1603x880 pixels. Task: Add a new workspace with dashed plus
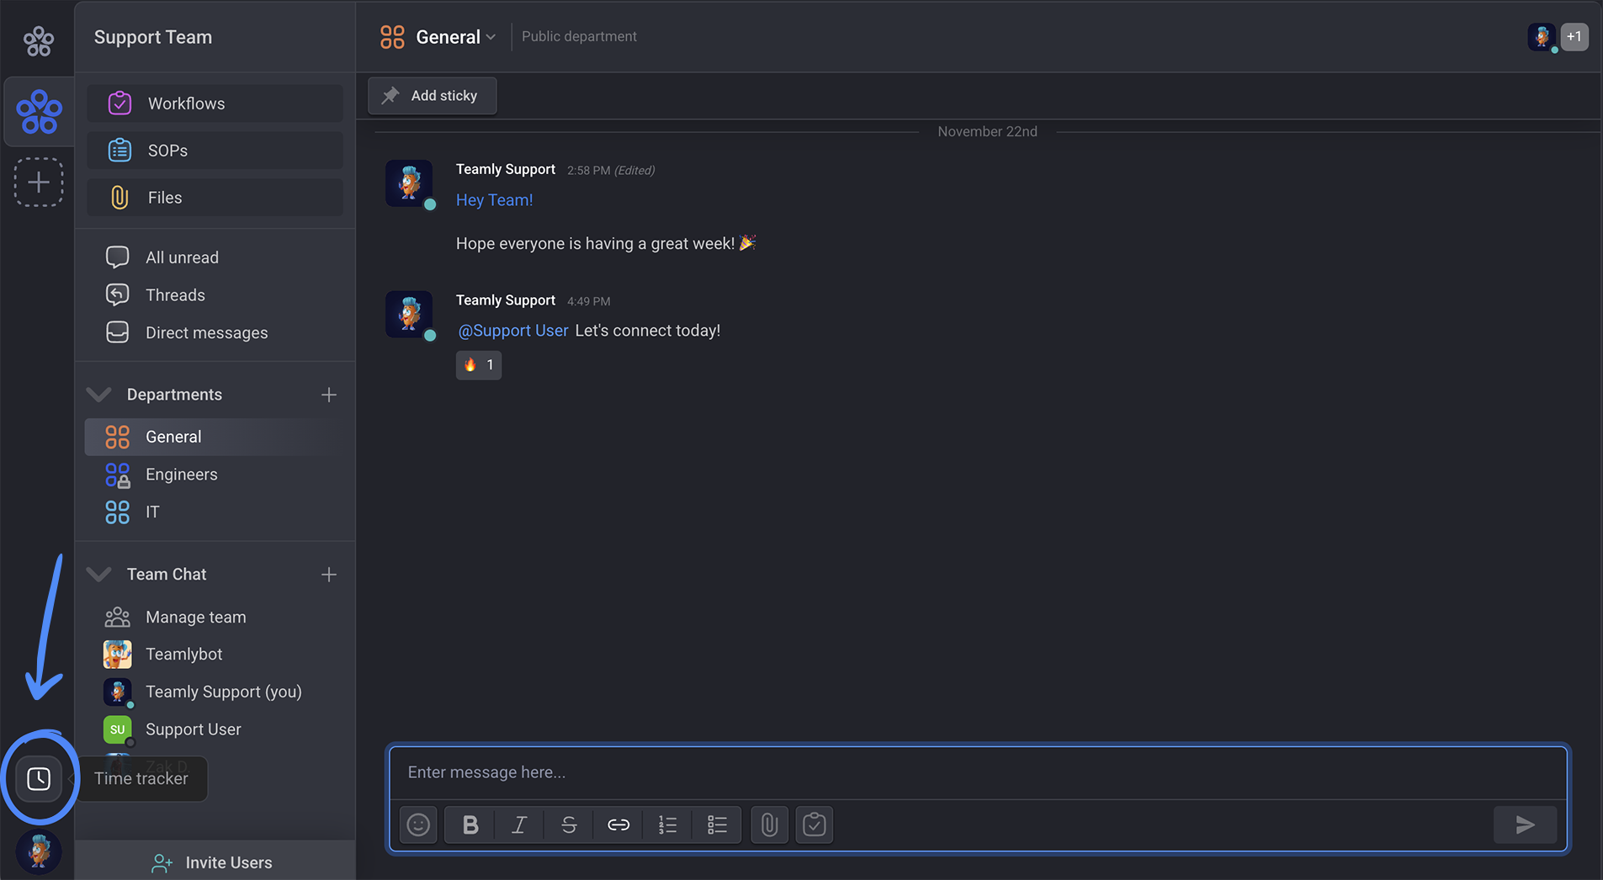pyautogui.click(x=39, y=182)
